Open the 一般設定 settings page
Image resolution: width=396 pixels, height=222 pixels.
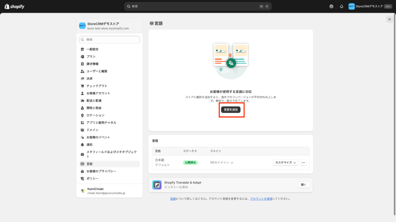(92, 49)
